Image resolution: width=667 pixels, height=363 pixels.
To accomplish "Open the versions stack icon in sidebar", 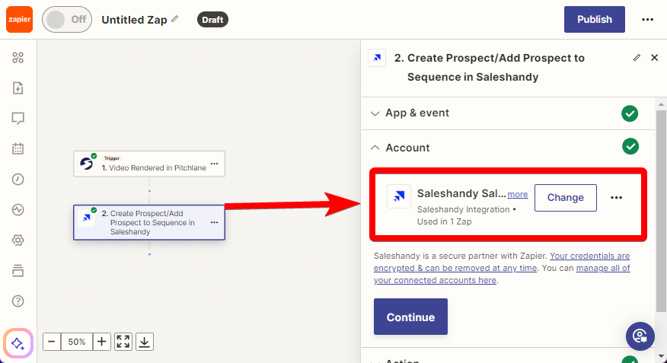I will click(x=18, y=270).
